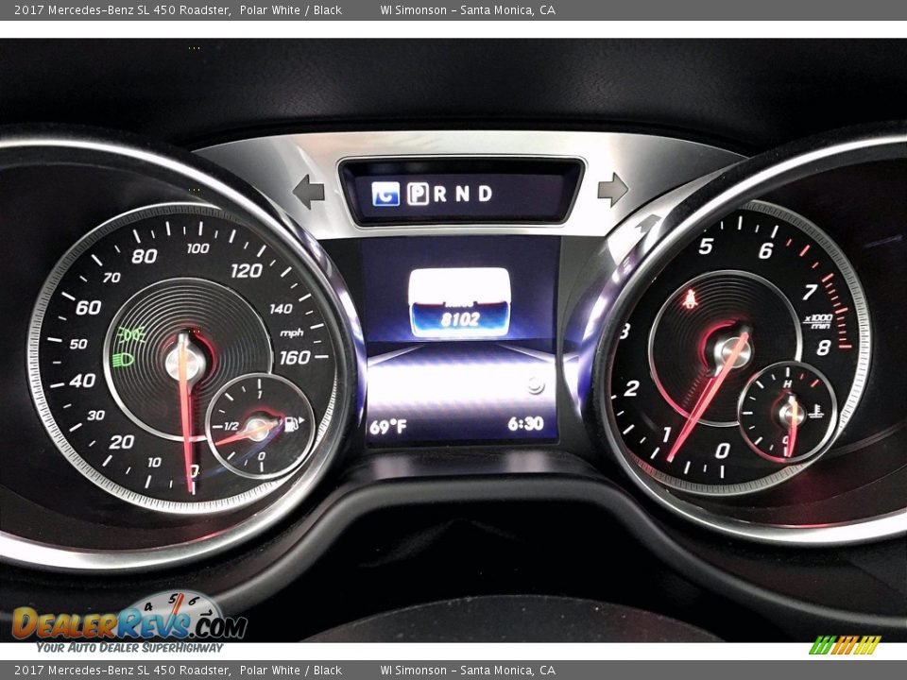Select the highlighted P gear indicator
This screenshot has width=907, height=680.
click(x=418, y=194)
